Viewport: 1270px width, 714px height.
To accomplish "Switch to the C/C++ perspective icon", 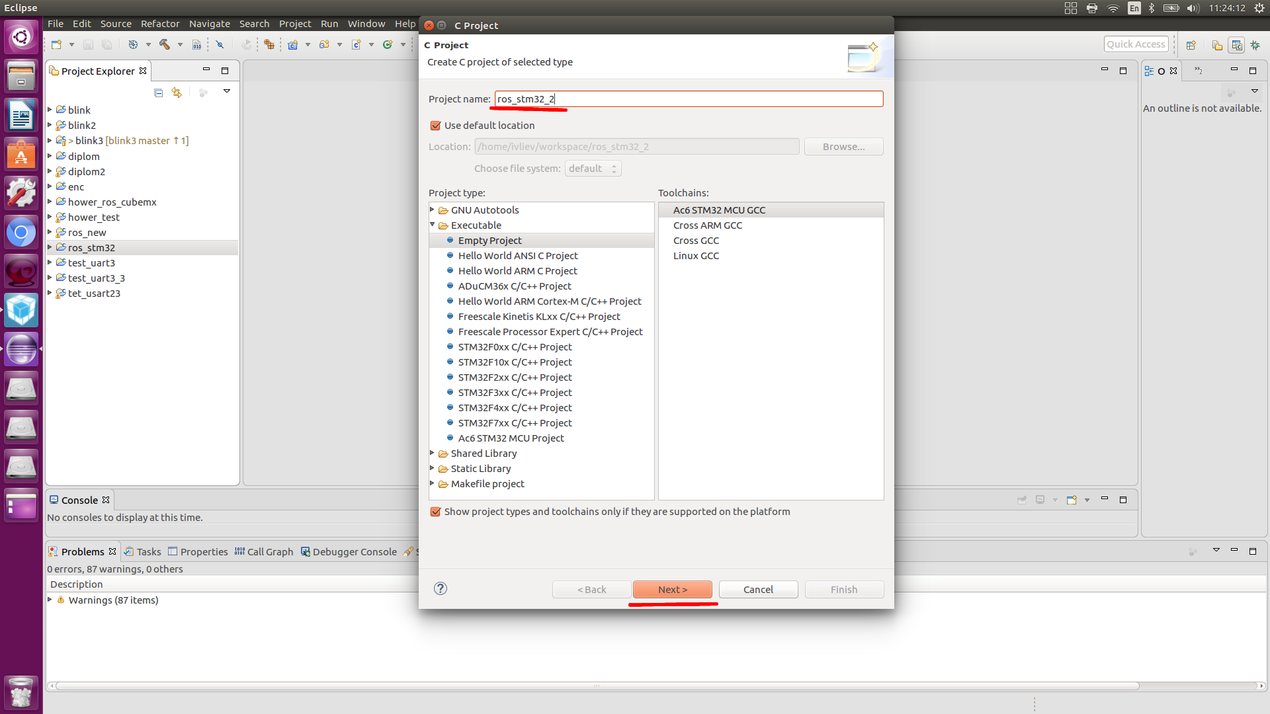I will [x=1236, y=45].
